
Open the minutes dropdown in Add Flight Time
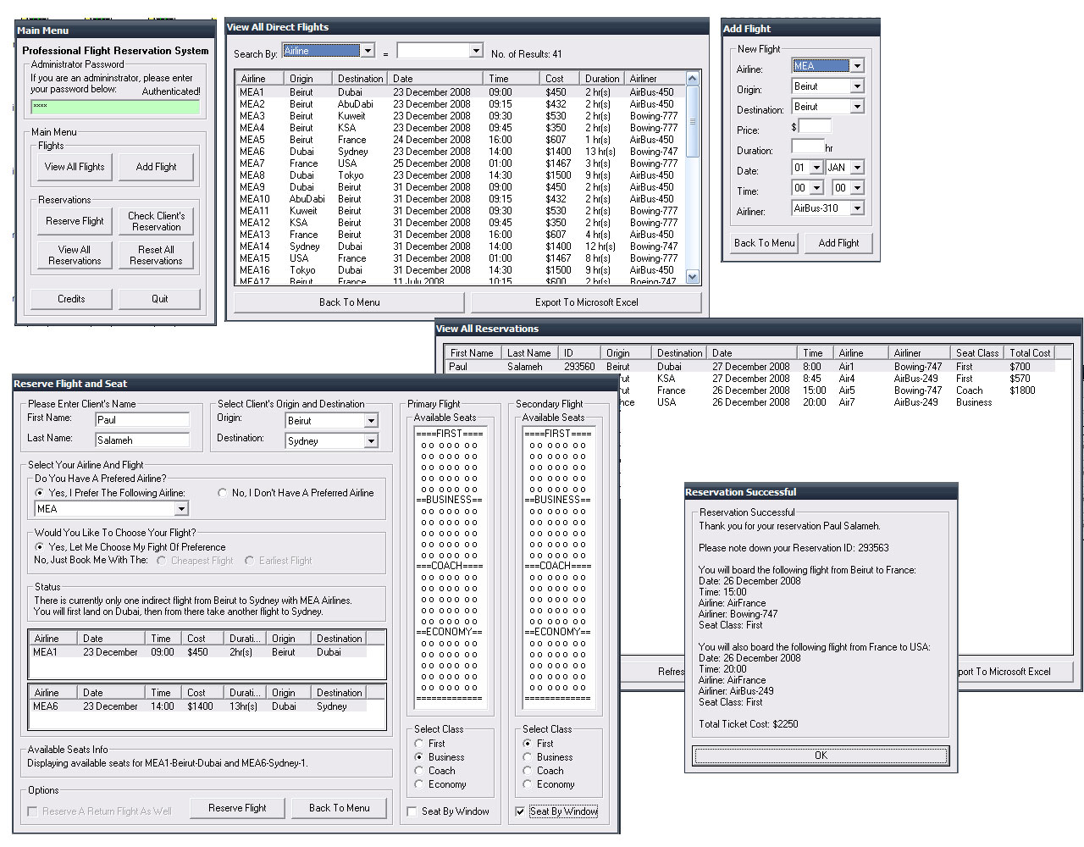pyautogui.click(x=857, y=188)
